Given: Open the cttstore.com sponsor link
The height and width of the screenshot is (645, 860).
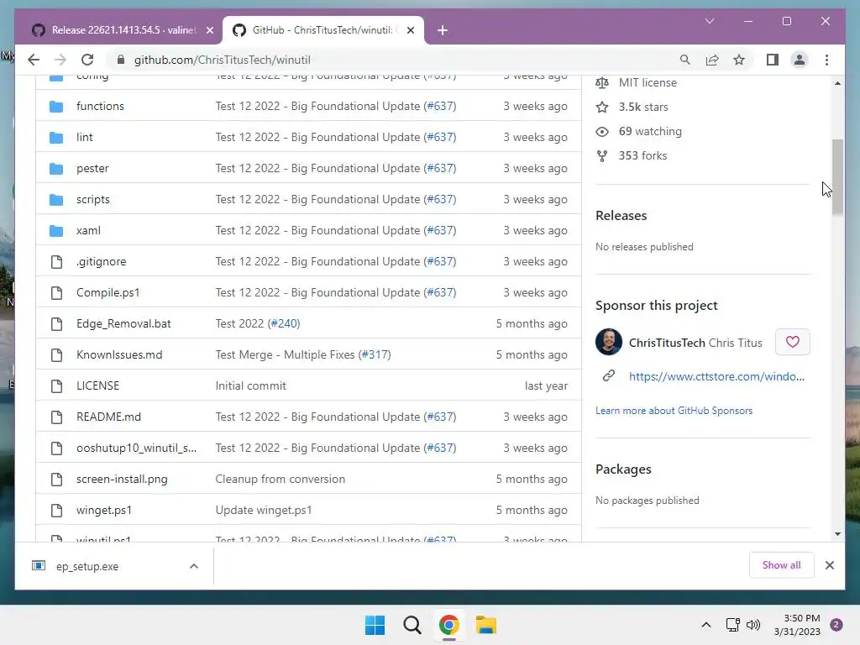Looking at the screenshot, I should (717, 376).
